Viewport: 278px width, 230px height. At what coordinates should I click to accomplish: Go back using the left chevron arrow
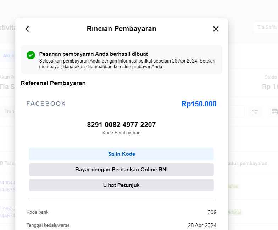point(27,29)
